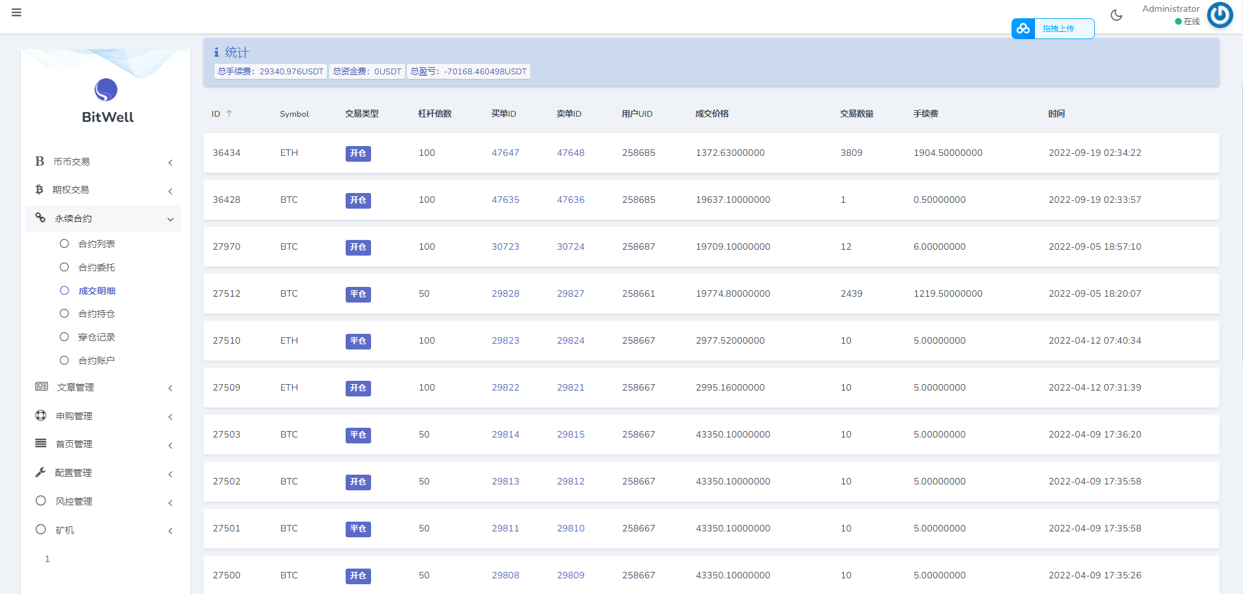Image resolution: width=1243 pixels, height=594 pixels.
Task: Open the hamburger menu at top left
Action: [17, 12]
